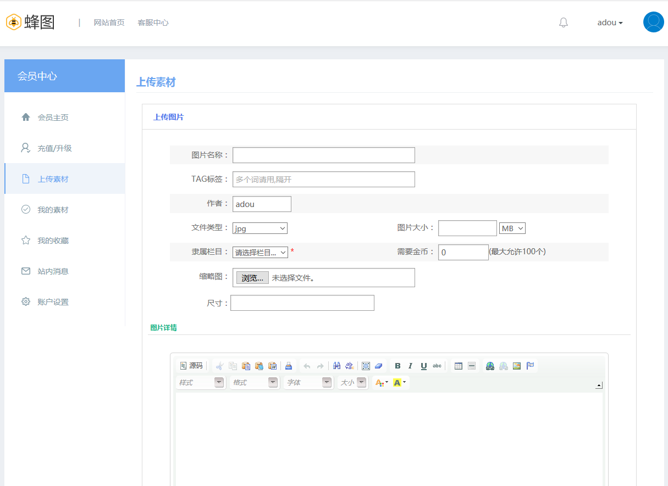Toggle italic formatting in the editor
Image resolution: width=668 pixels, height=486 pixels.
410,366
